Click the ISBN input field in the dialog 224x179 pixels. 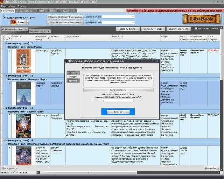coord(118,100)
